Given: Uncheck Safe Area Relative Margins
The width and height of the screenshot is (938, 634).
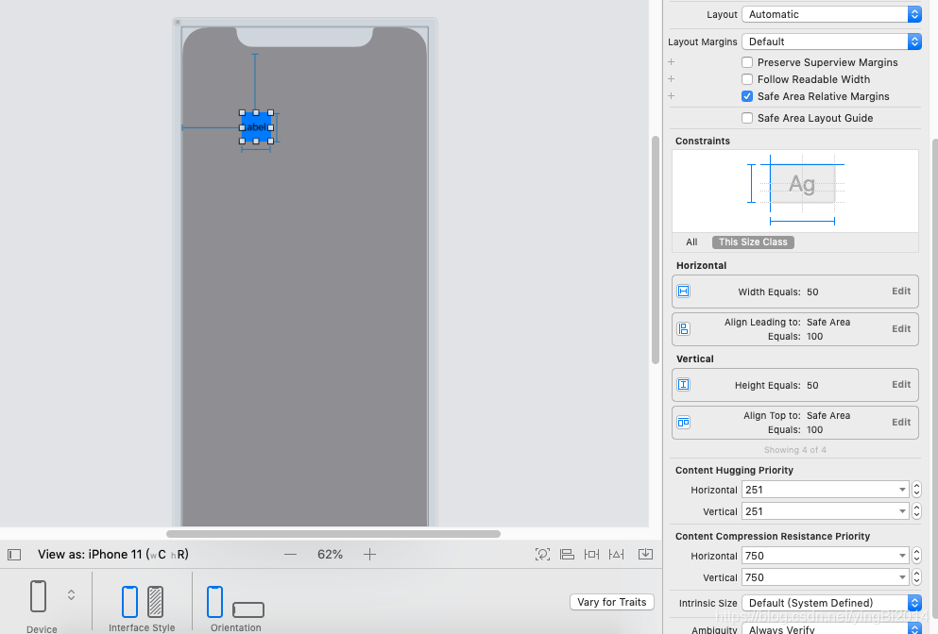Looking at the screenshot, I should (x=747, y=96).
